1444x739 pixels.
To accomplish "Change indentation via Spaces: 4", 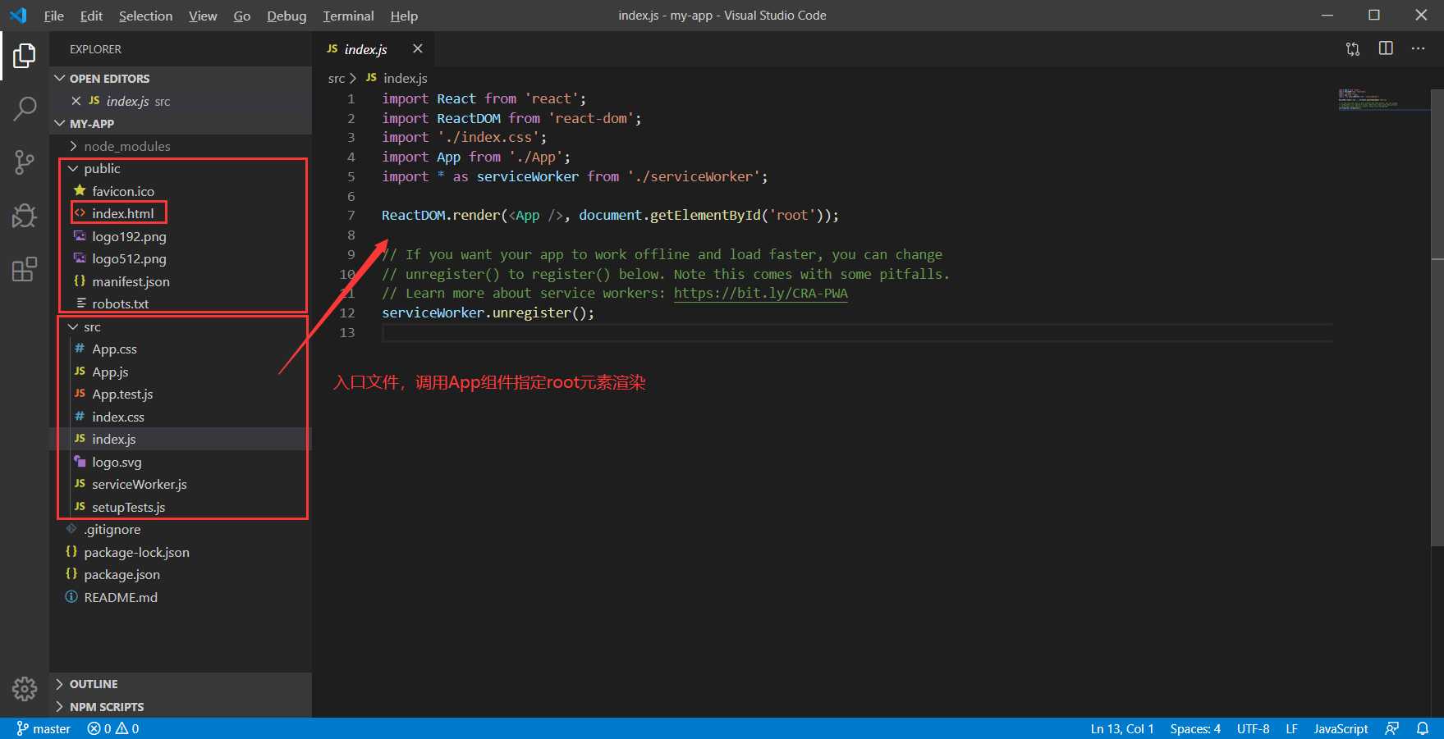I will coord(1195,728).
